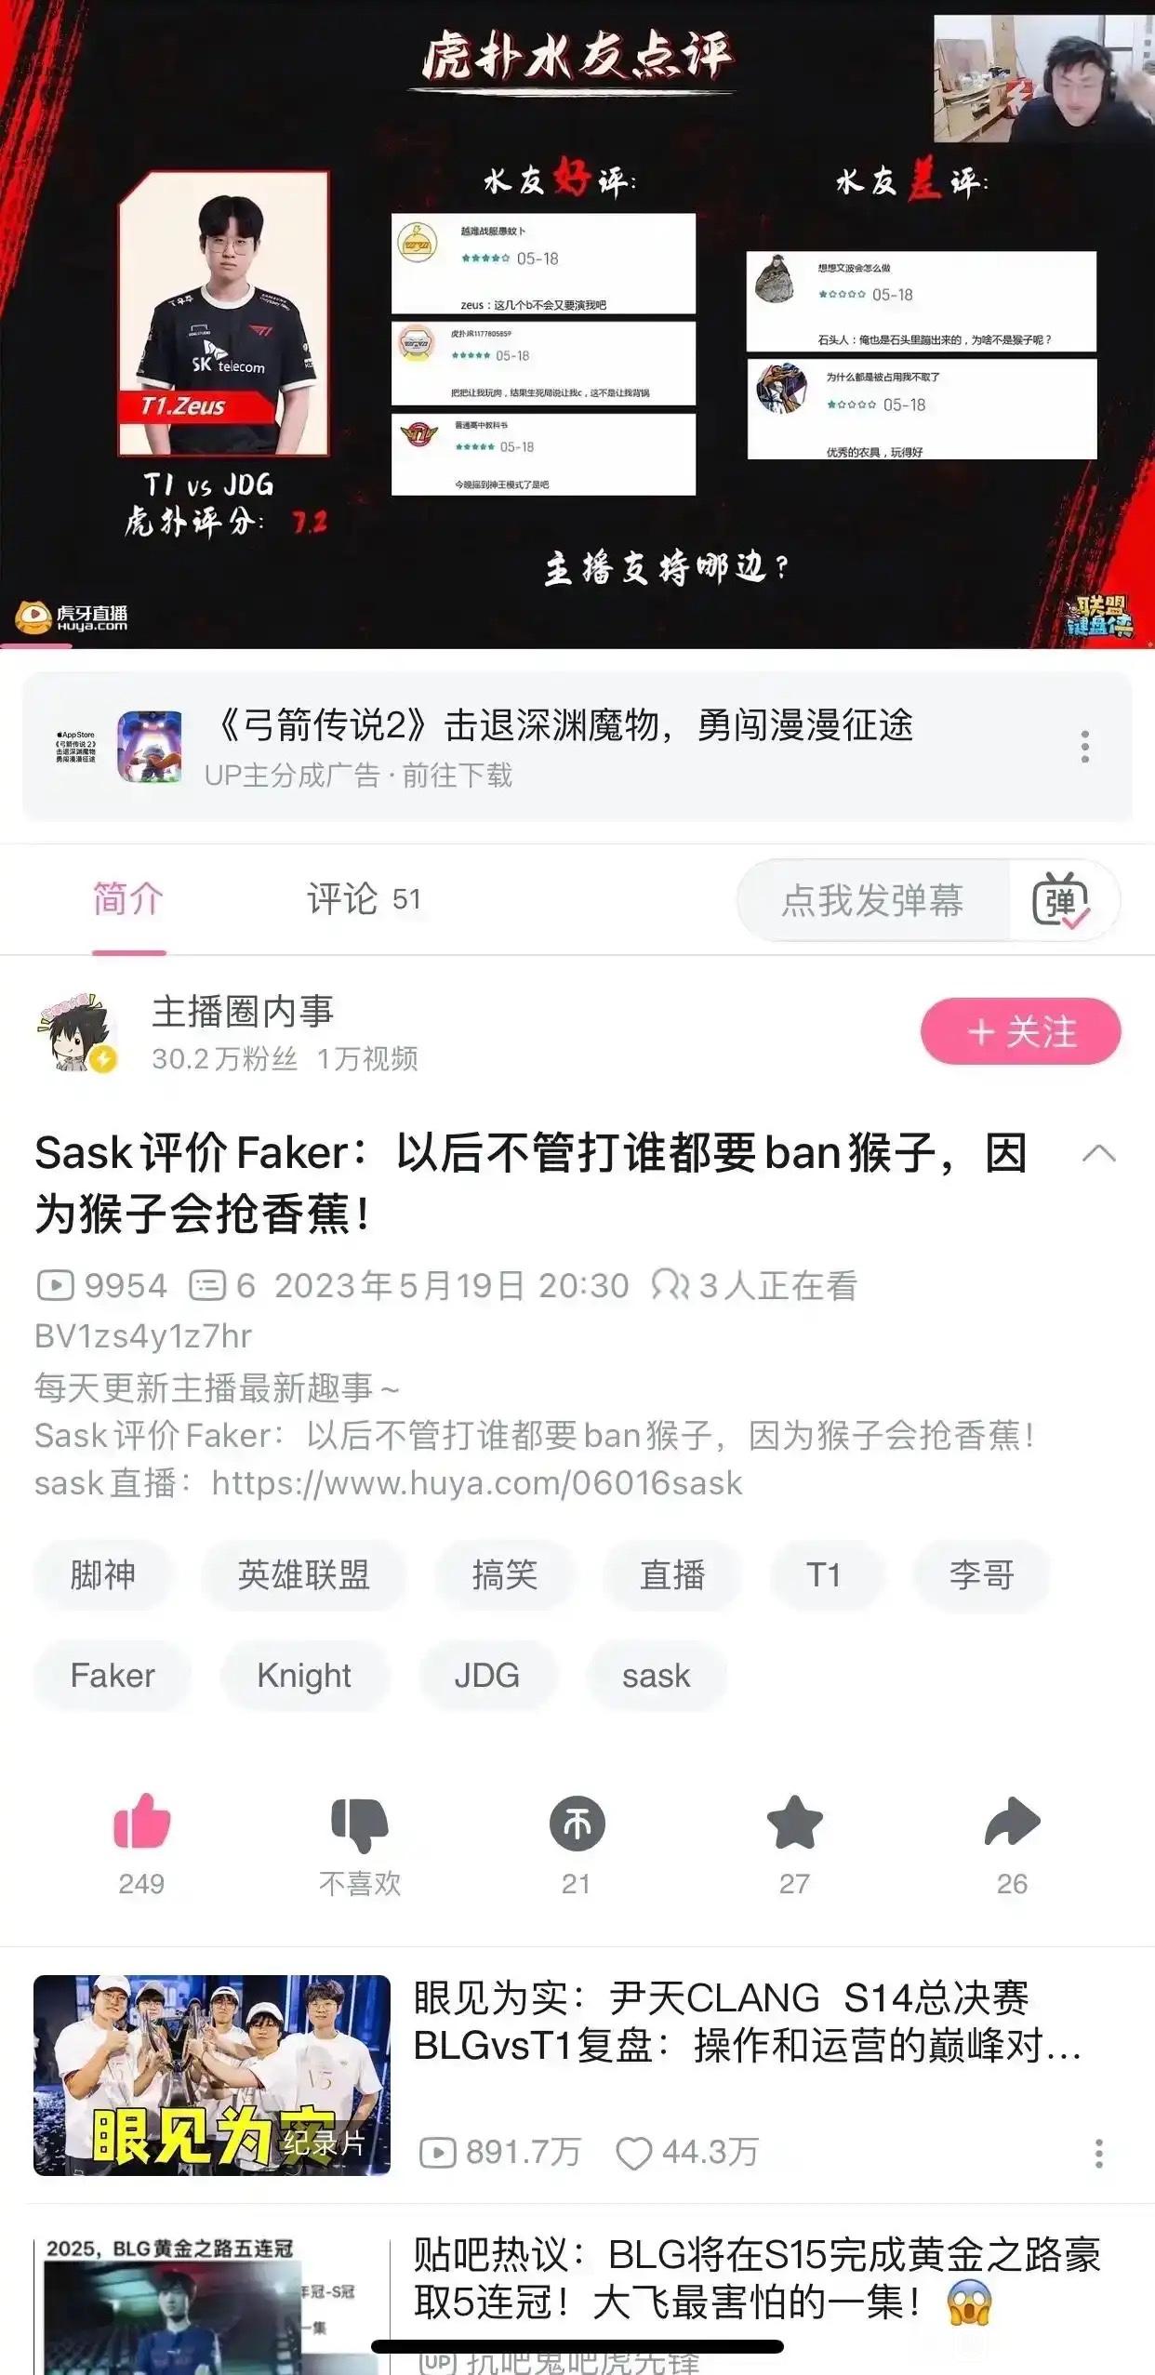Open the 弓箭传说2 ad app icon
1155x2375 pixels.
pos(150,747)
